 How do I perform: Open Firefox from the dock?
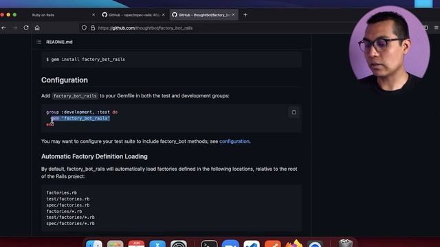[294, 243]
